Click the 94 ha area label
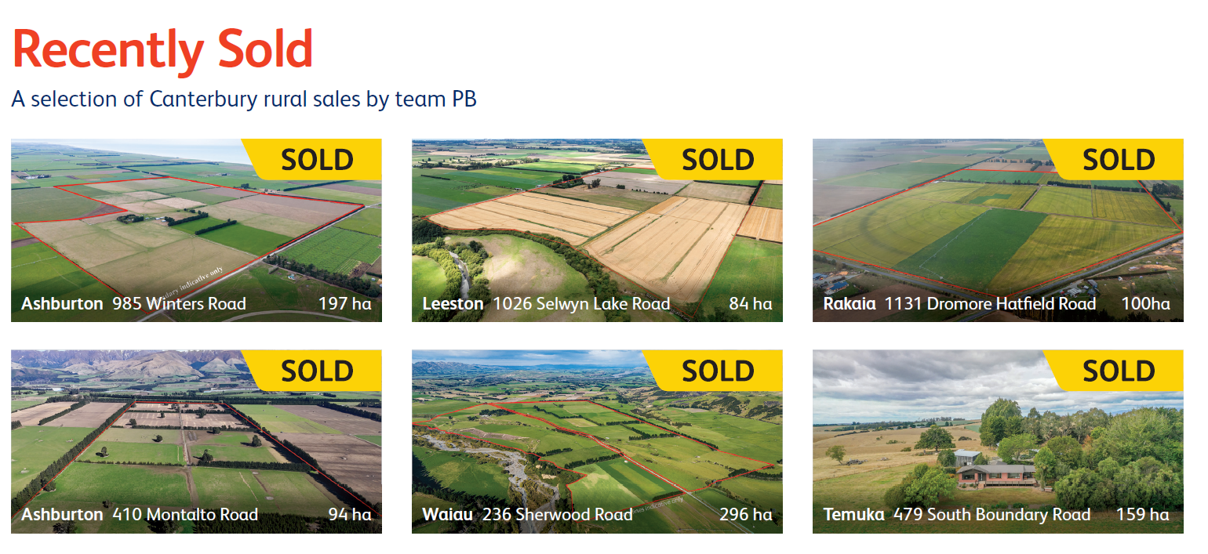Image resolution: width=1208 pixels, height=554 pixels. 349,515
